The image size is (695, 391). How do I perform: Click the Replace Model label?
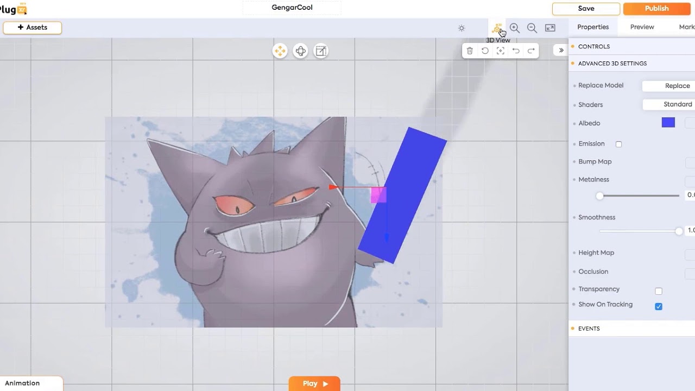point(601,86)
